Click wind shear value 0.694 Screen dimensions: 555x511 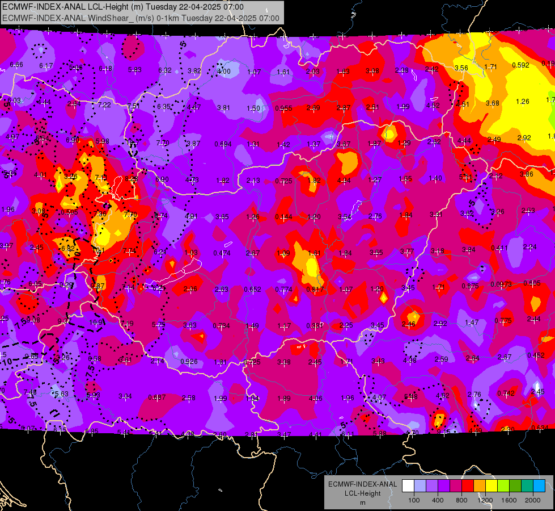pyautogui.click(x=223, y=144)
